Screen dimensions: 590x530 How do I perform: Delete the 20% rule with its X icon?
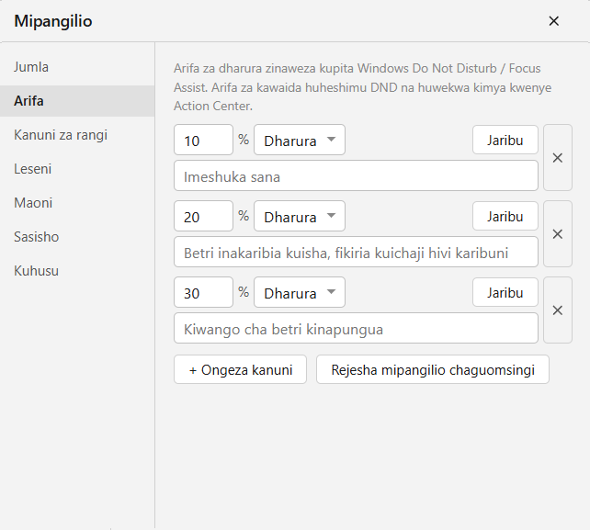(558, 234)
